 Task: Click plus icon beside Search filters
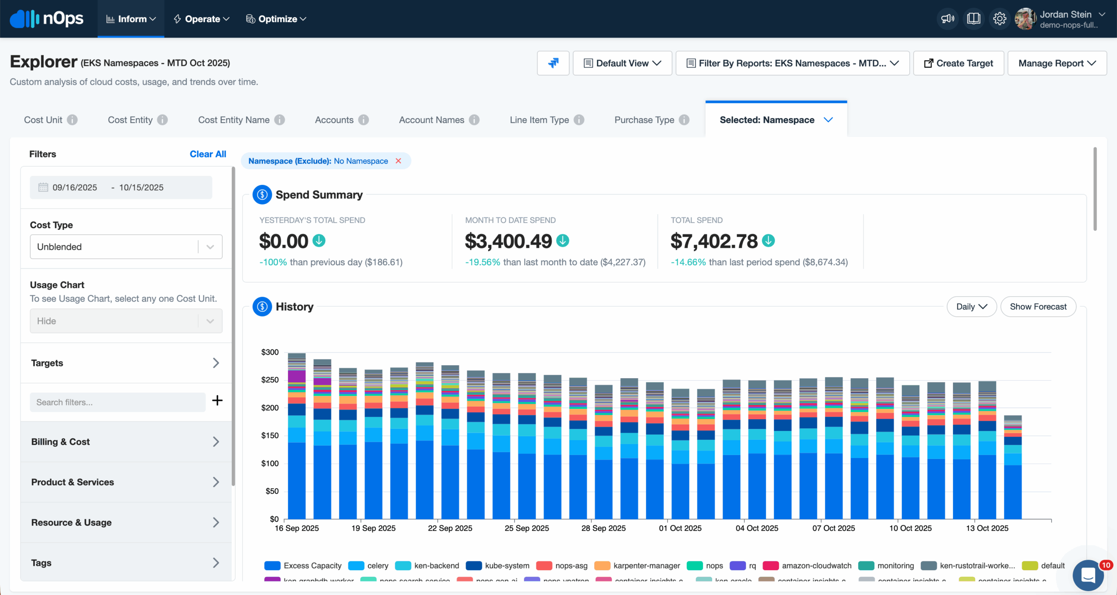(217, 400)
